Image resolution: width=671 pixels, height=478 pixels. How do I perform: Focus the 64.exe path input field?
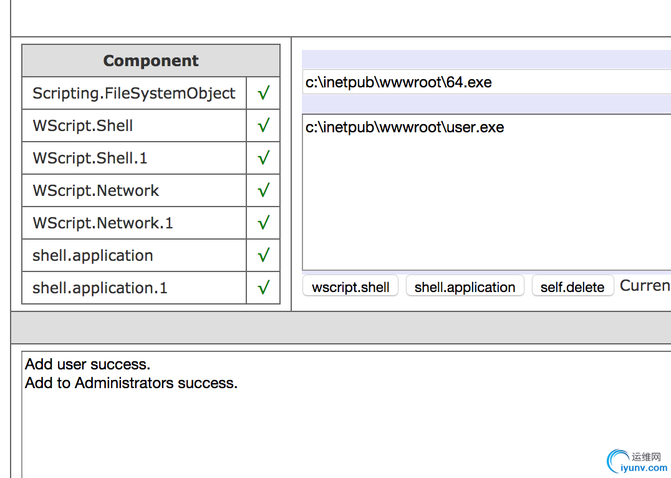click(486, 82)
